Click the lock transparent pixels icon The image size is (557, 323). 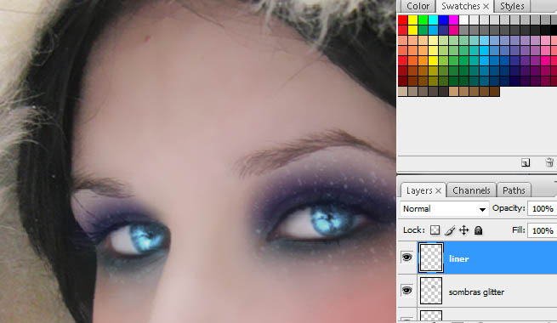click(435, 230)
